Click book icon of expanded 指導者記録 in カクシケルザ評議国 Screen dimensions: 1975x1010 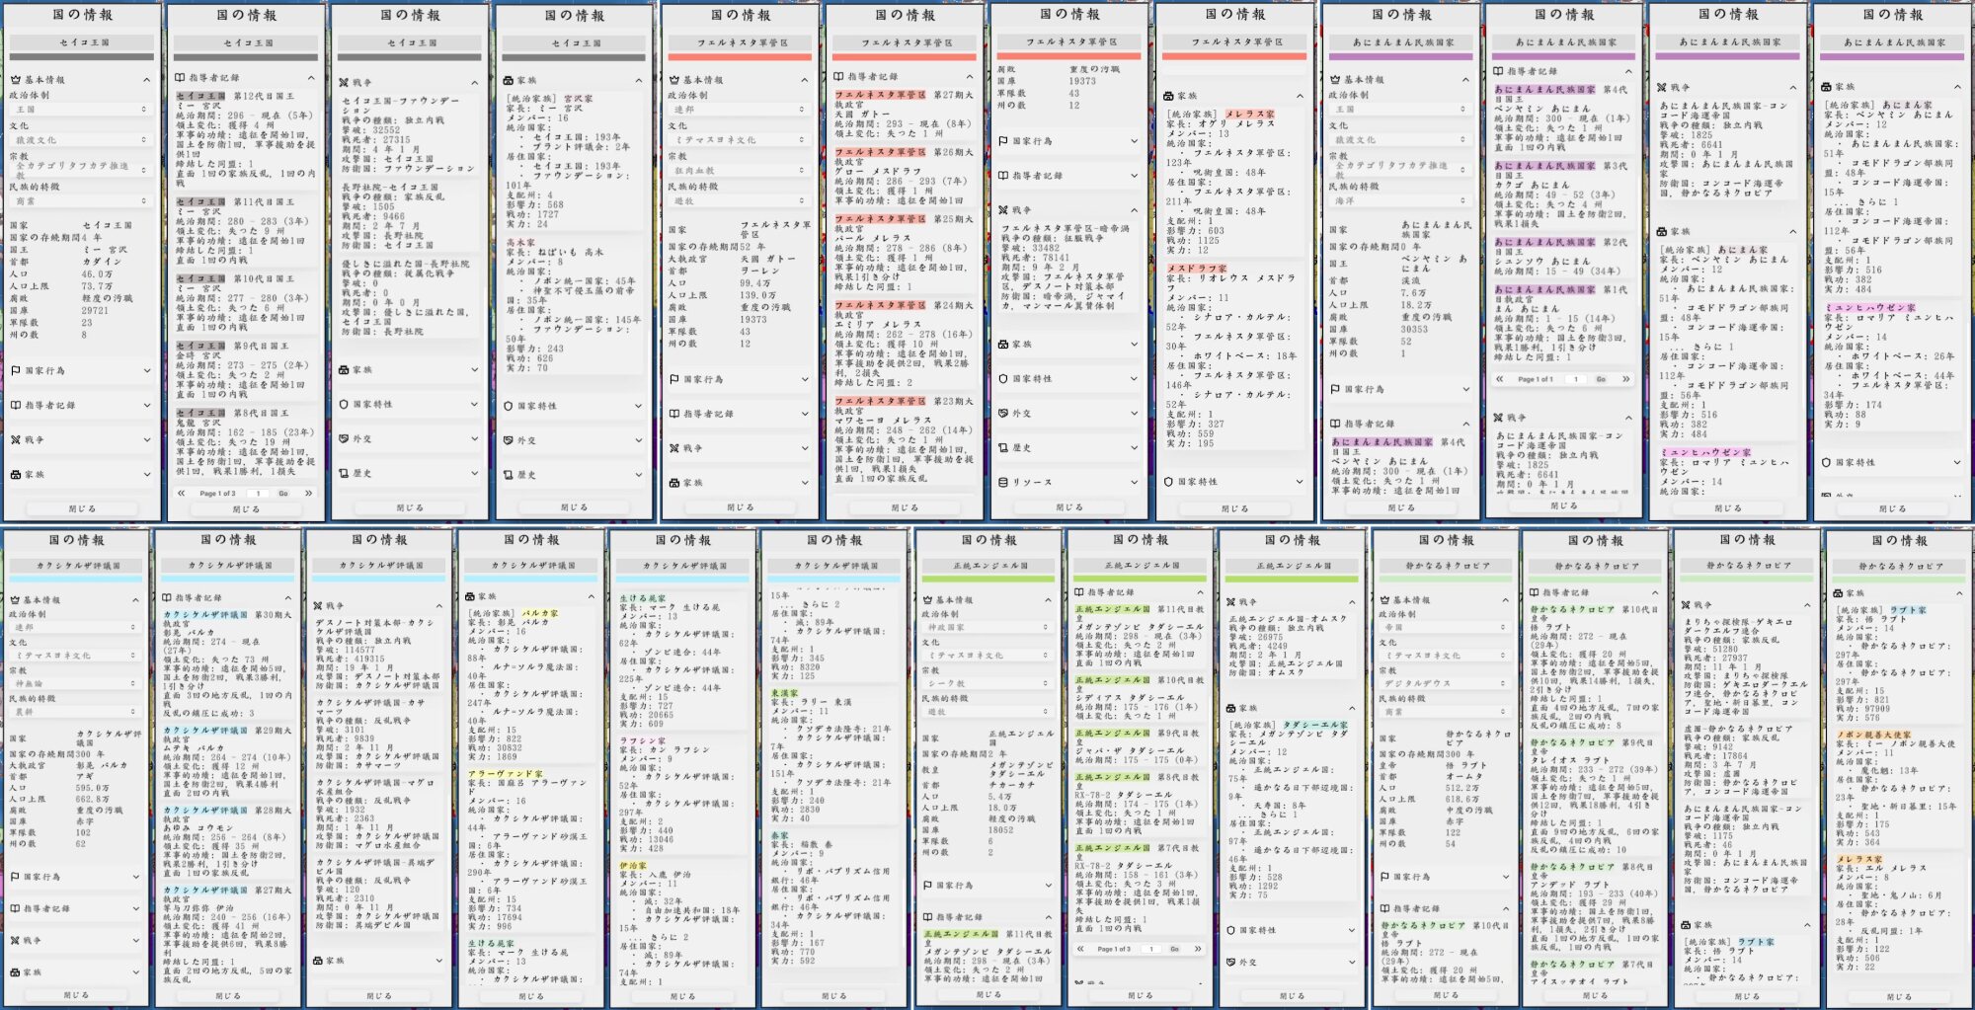click(x=167, y=598)
